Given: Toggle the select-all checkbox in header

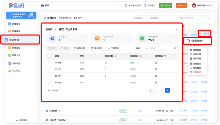Looking at the screenshot, I should pos(49,56).
